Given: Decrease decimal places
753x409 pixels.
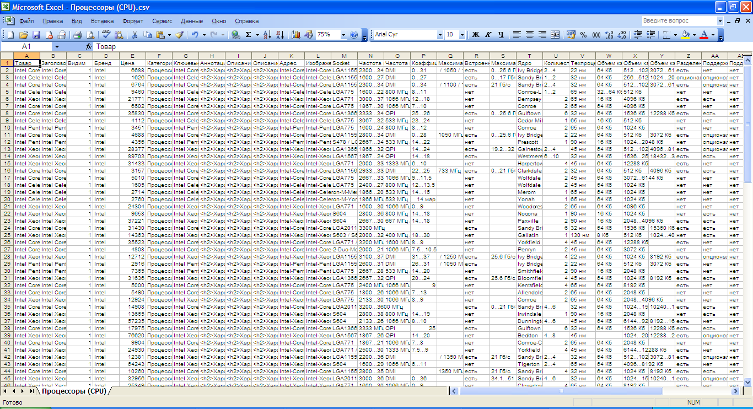Looking at the screenshot, I should pyautogui.click(x=622, y=34).
